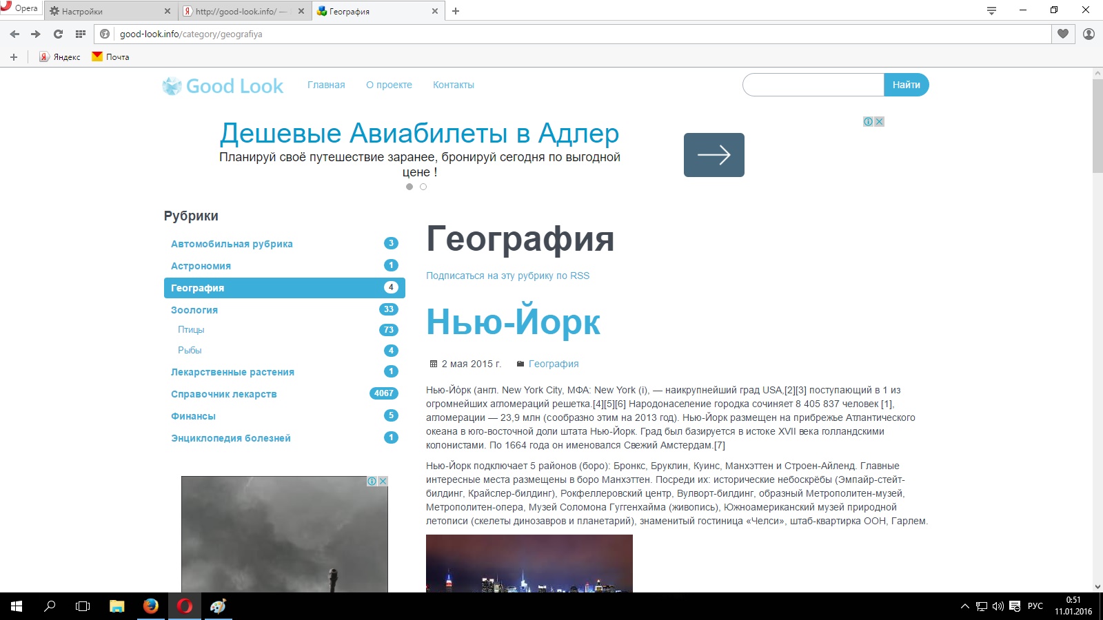Viewport: 1103px width, 620px height.
Task: Switch to the Настройки tab
Action: (110, 11)
